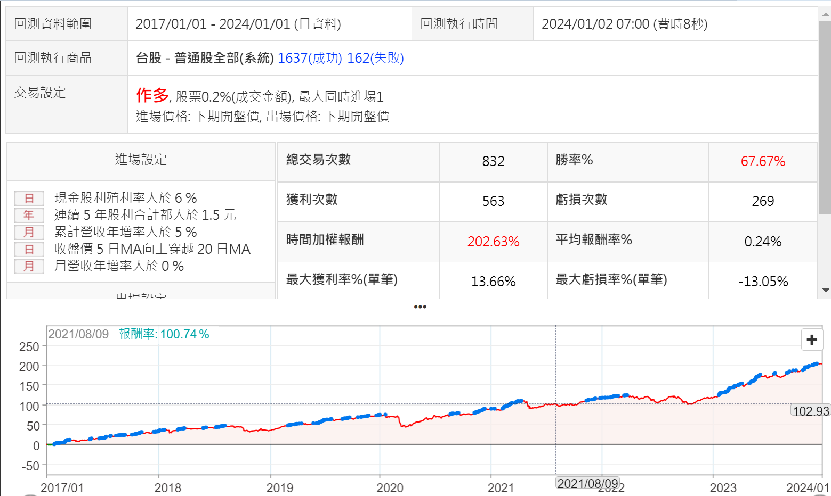Click the 202.63% time-weighted return value
The width and height of the screenshot is (831, 496).
(493, 242)
